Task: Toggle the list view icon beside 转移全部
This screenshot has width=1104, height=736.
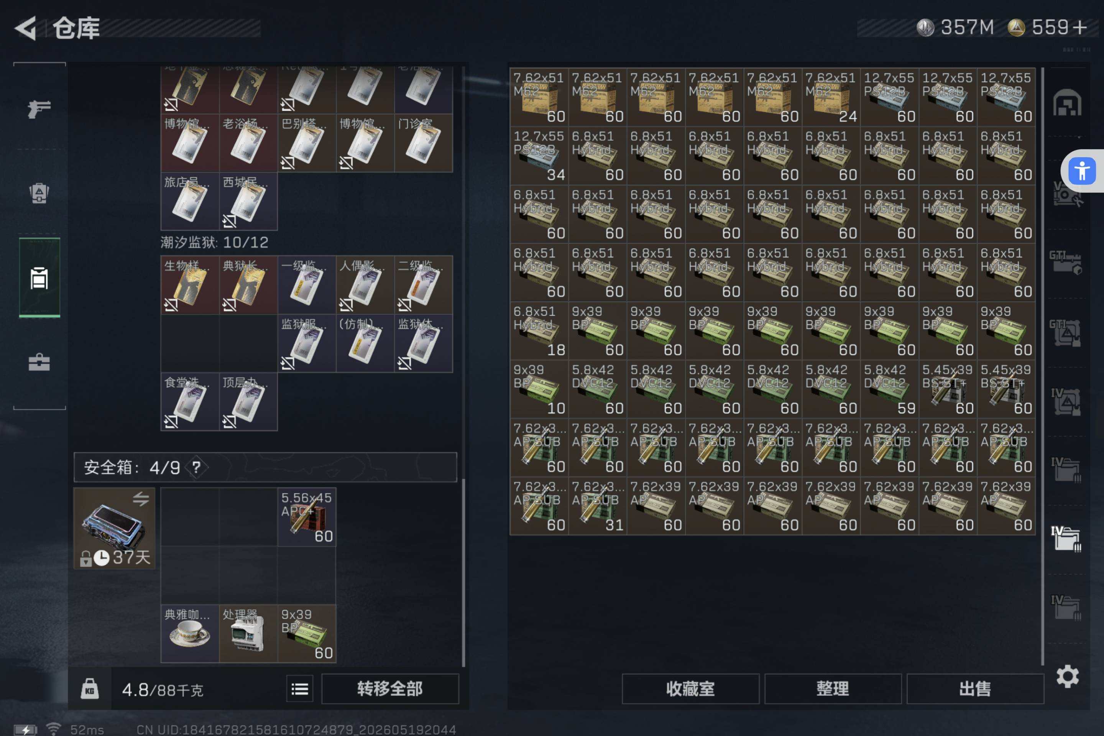Action: 300,689
